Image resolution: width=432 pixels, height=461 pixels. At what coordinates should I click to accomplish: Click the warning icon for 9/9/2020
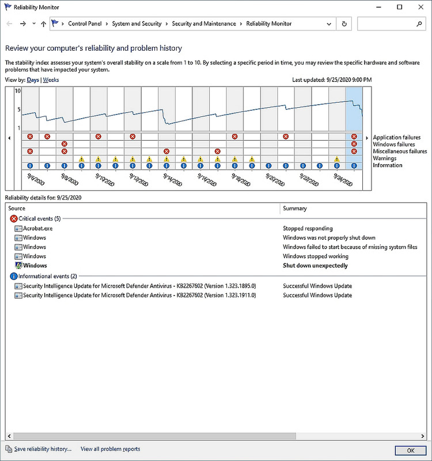[x=81, y=159]
